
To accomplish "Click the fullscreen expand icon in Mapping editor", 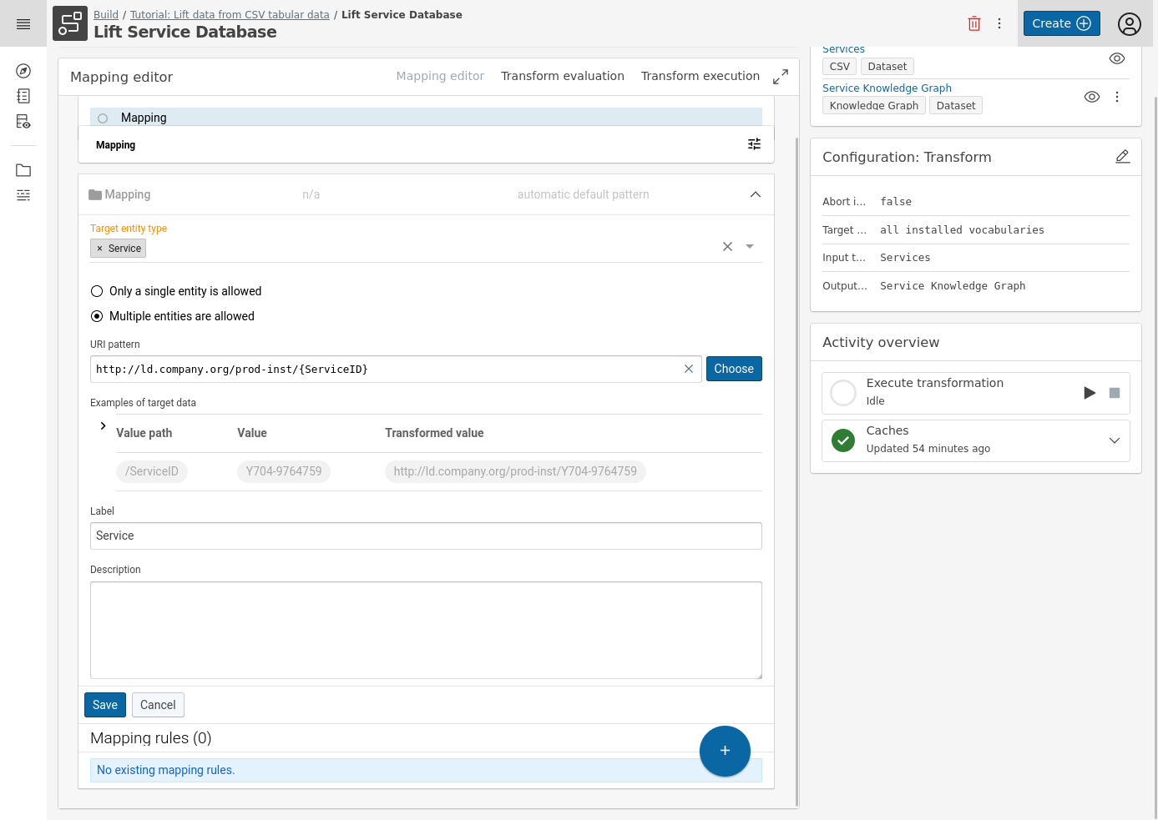I will pos(781,77).
